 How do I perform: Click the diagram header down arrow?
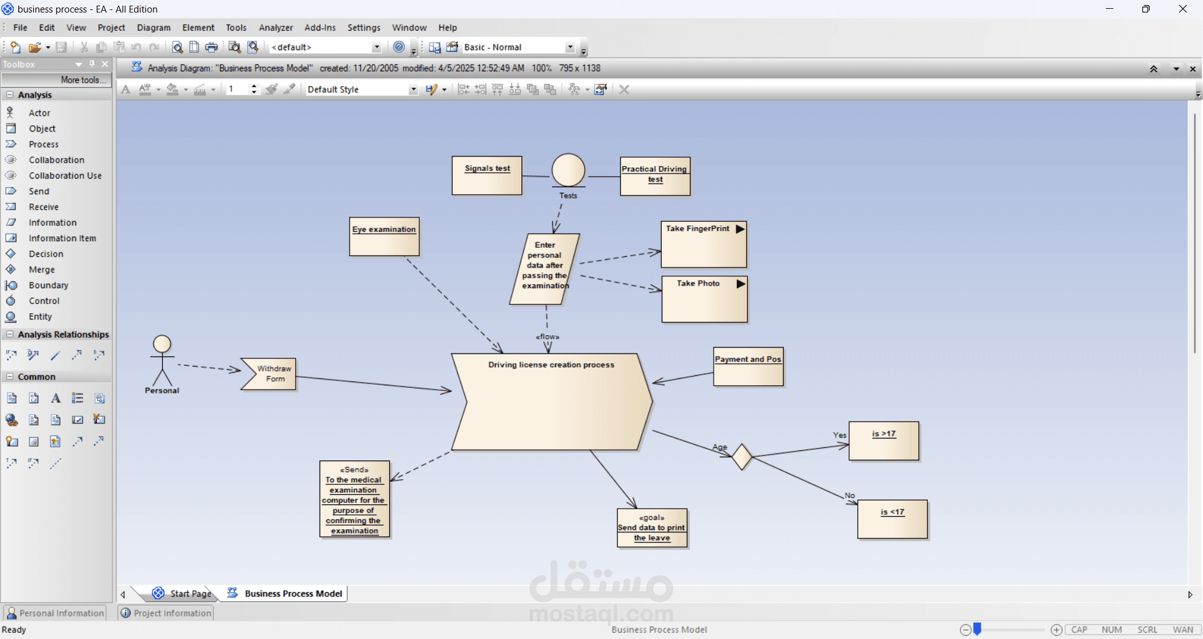pyautogui.click(x=1176, y=69)
